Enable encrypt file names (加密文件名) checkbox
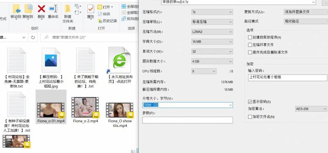Viewport: 328px width, 153px height. pos(250,117)
